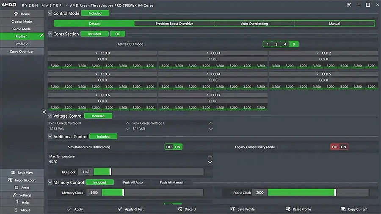Open Game Mode in sidebar

click(22, 29)
